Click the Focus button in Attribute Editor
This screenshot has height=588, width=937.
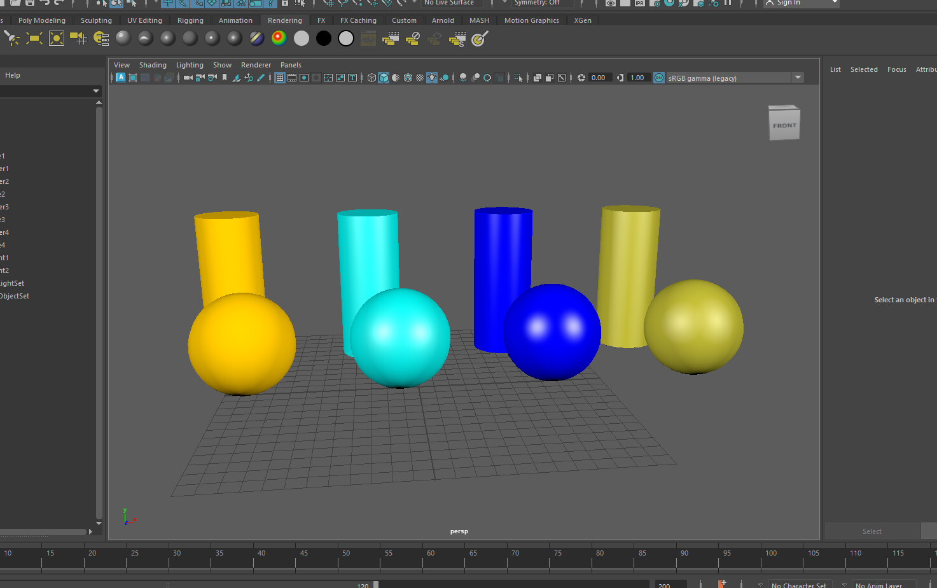[896, 69]
